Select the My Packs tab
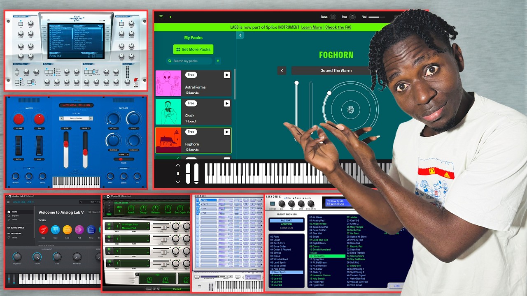The image size is (527, 296). pos(193,38)
